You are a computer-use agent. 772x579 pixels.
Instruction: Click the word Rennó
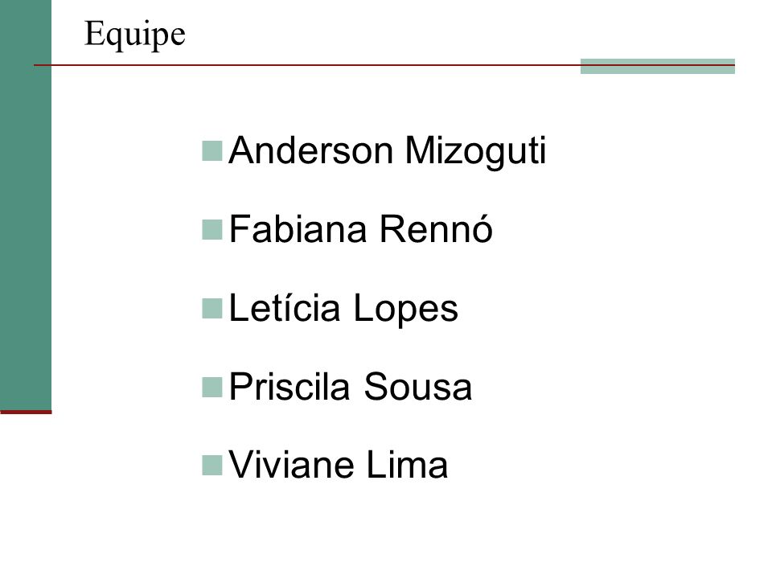click(x=436, y=229)
